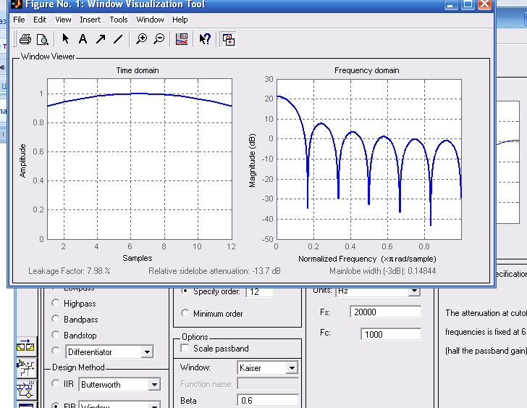Open the Window type Kaiser dropdown
This screenshot has width=527, height=408.
coord(291,368)
